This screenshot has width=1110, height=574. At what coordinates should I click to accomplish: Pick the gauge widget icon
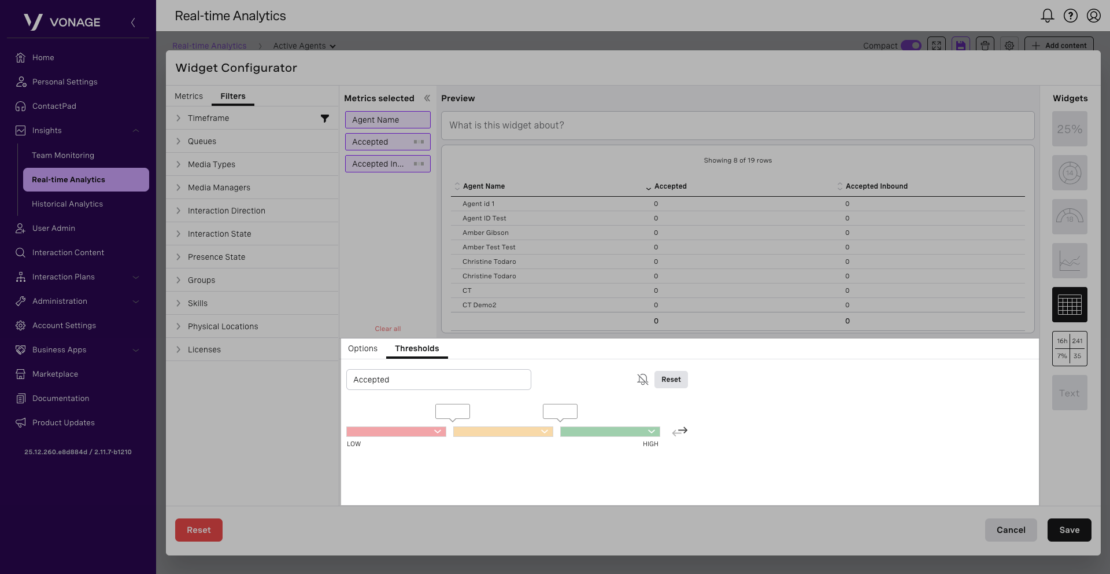point(1070,217)
